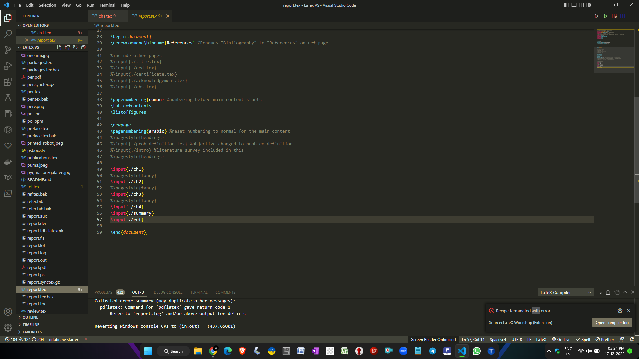Open the Run and Debug view
639x359 pixels.
point(8,65)
